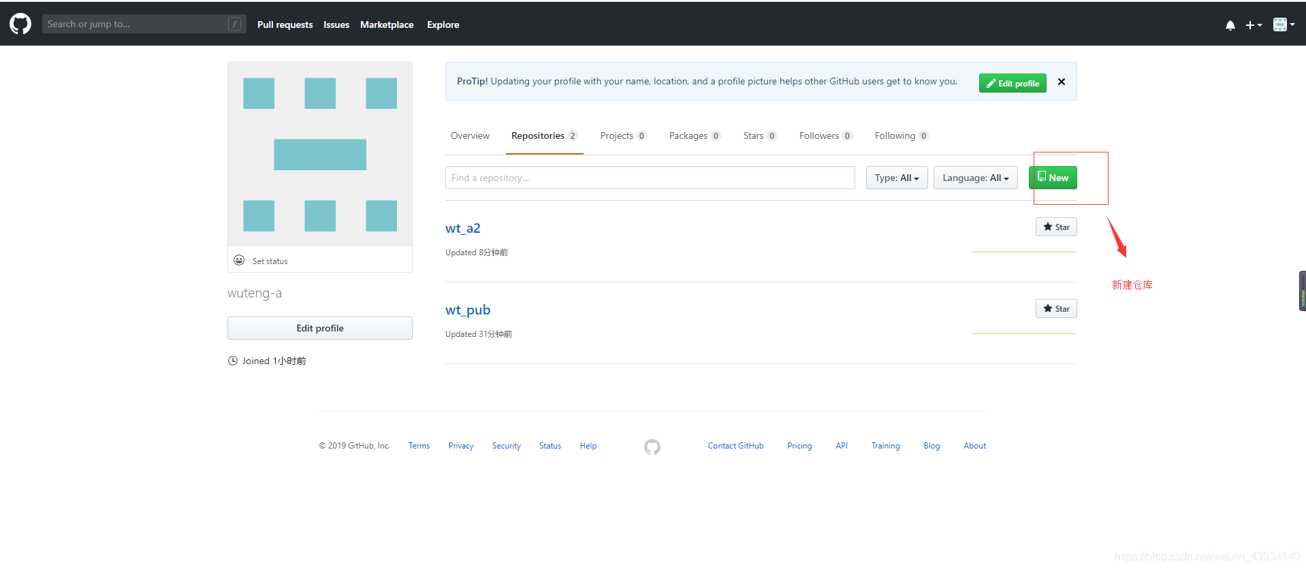The width and height of the screenshot is (1306, 569).
Task: Click the GitHub logo in footer
Action: tap(652, 446)
